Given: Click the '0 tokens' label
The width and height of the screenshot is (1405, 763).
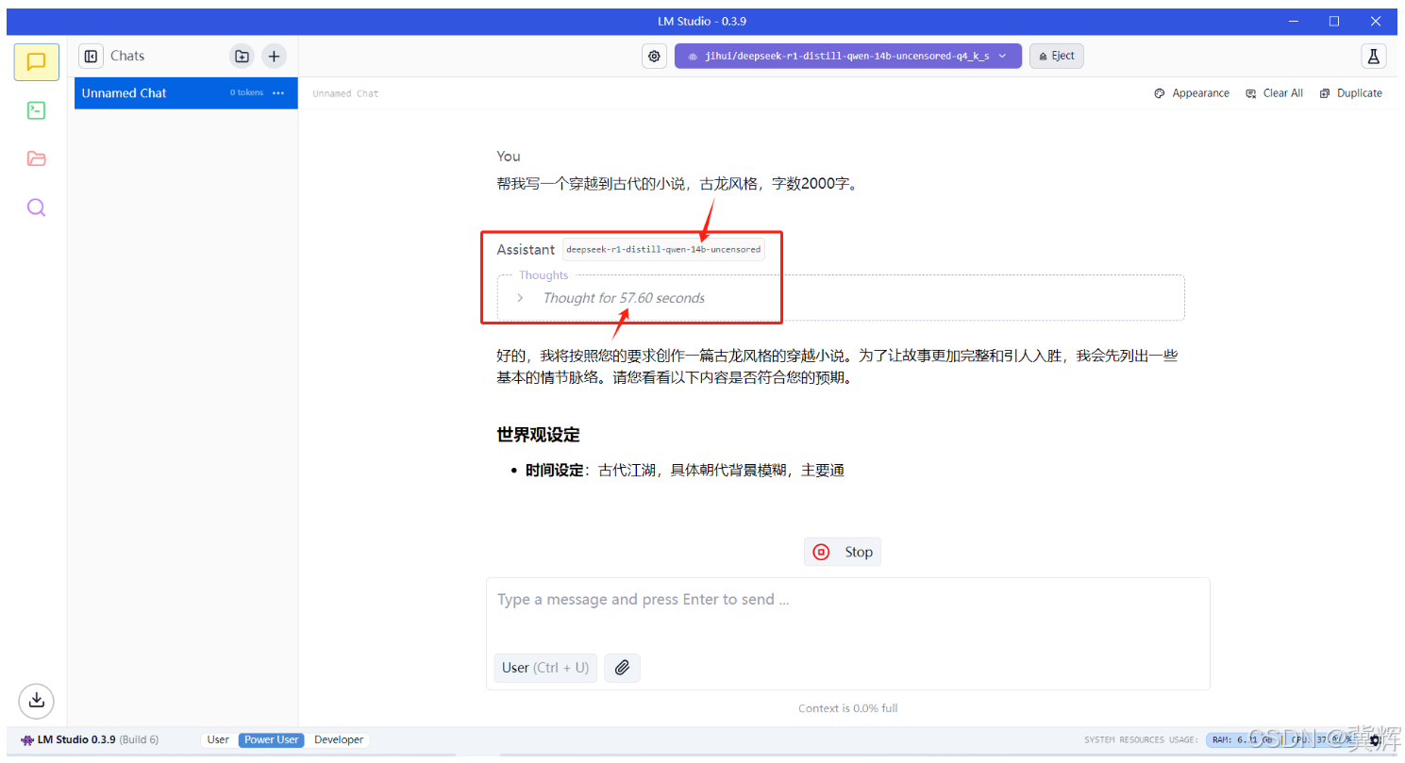Looking at the screenshot, I should click(x=246, y=93).
